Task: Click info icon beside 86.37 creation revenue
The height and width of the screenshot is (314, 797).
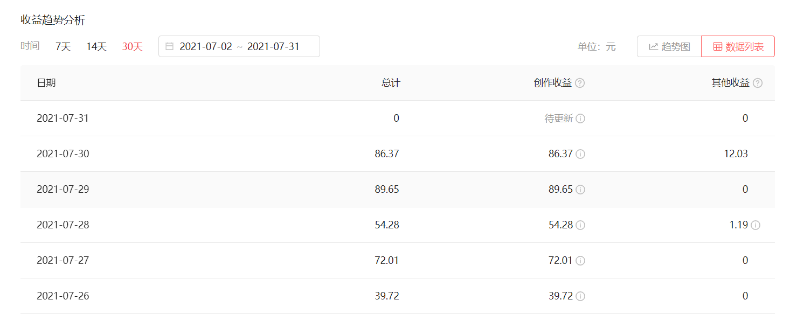Action: coord(580,154)
